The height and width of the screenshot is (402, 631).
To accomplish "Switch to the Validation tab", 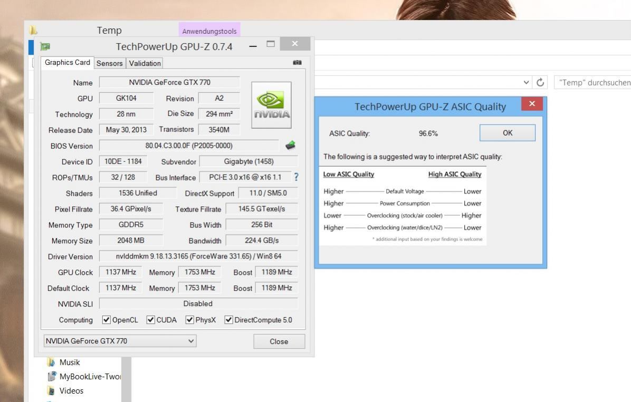I will click(x=145, y=63).
